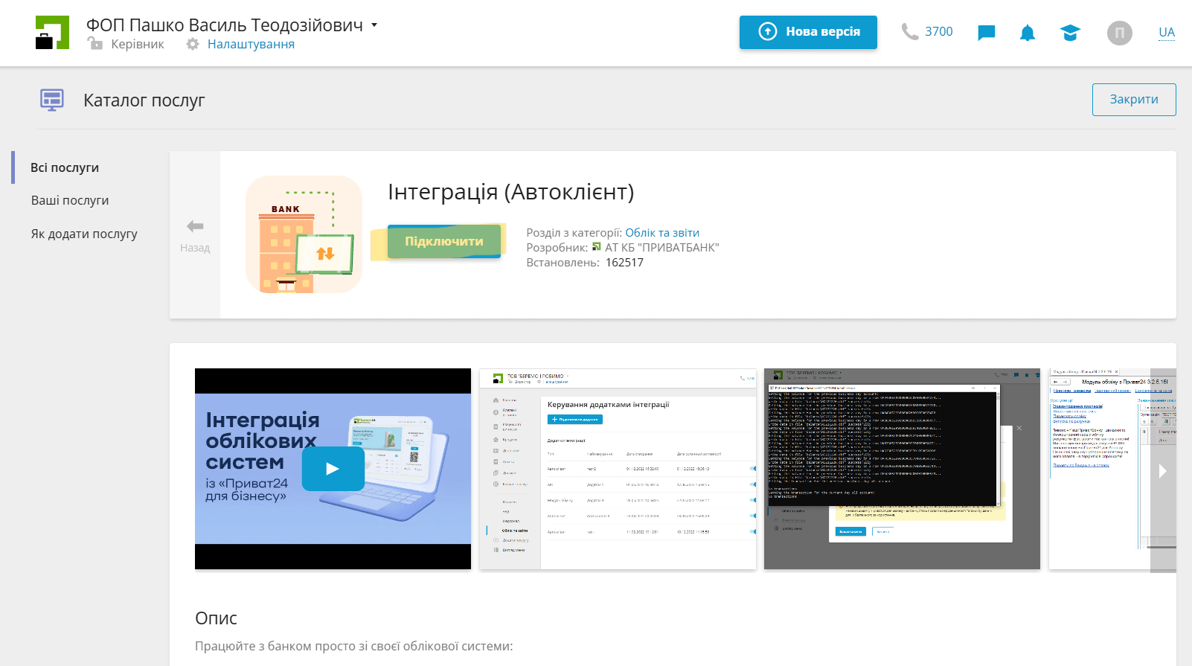1192x666 pixels.
Task: Close the catalog with Закрити
Action: tap(1134, 100)
